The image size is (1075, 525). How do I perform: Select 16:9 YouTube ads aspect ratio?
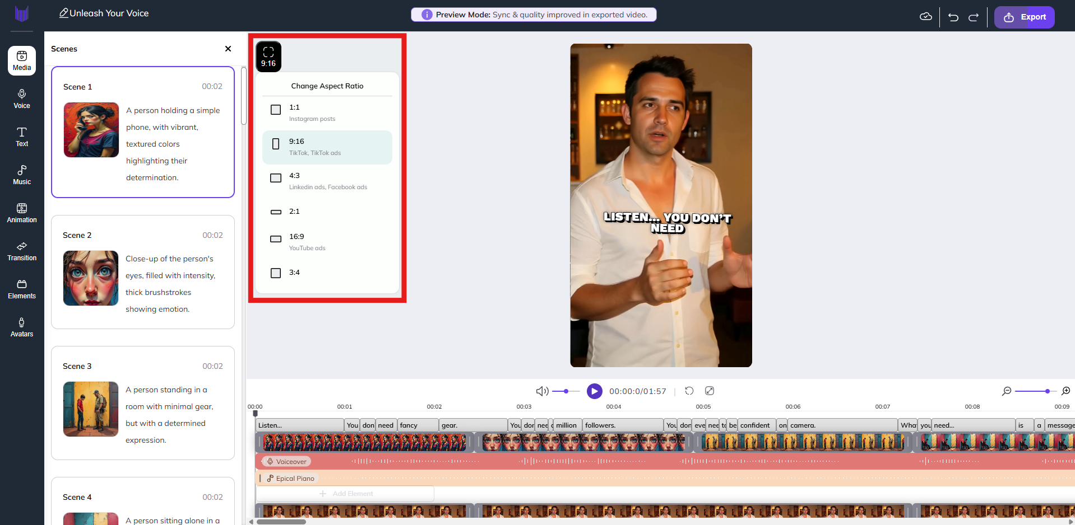click(327, 242)
